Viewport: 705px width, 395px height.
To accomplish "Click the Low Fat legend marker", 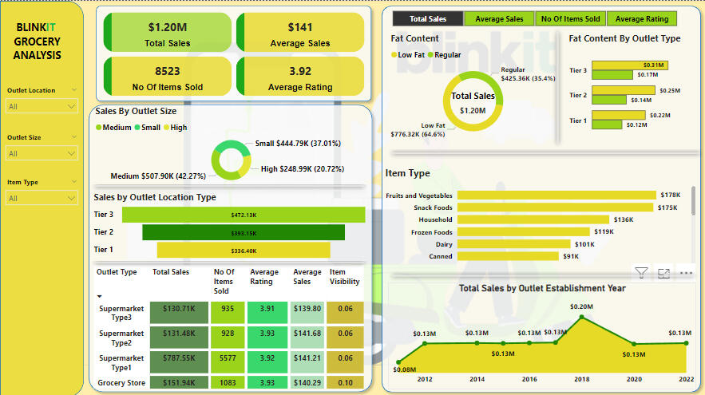I will [394, 54].
